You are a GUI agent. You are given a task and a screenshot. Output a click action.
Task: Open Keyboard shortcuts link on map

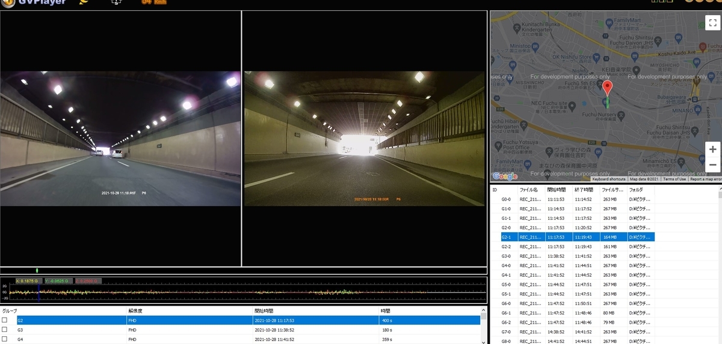608,179
